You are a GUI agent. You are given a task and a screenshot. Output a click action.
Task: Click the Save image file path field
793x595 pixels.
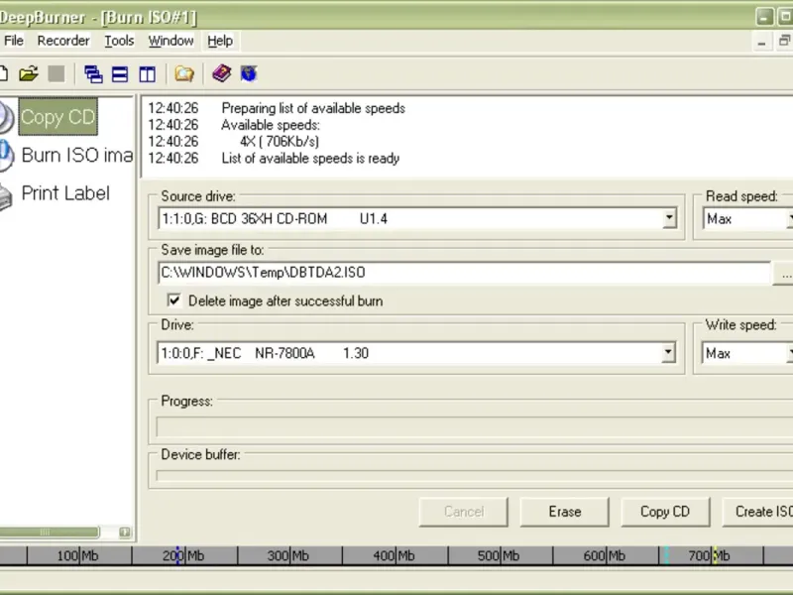tap(464, 273)
